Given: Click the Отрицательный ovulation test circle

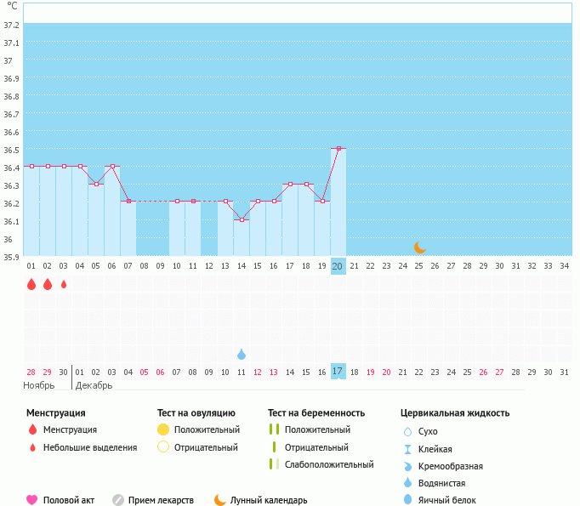Looking at the screenshot, I should tap(163, 447).
